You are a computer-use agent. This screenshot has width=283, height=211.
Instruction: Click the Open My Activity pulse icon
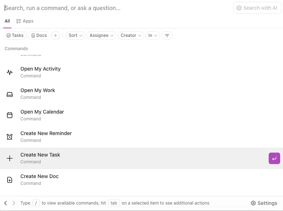(x=10, y=72)
